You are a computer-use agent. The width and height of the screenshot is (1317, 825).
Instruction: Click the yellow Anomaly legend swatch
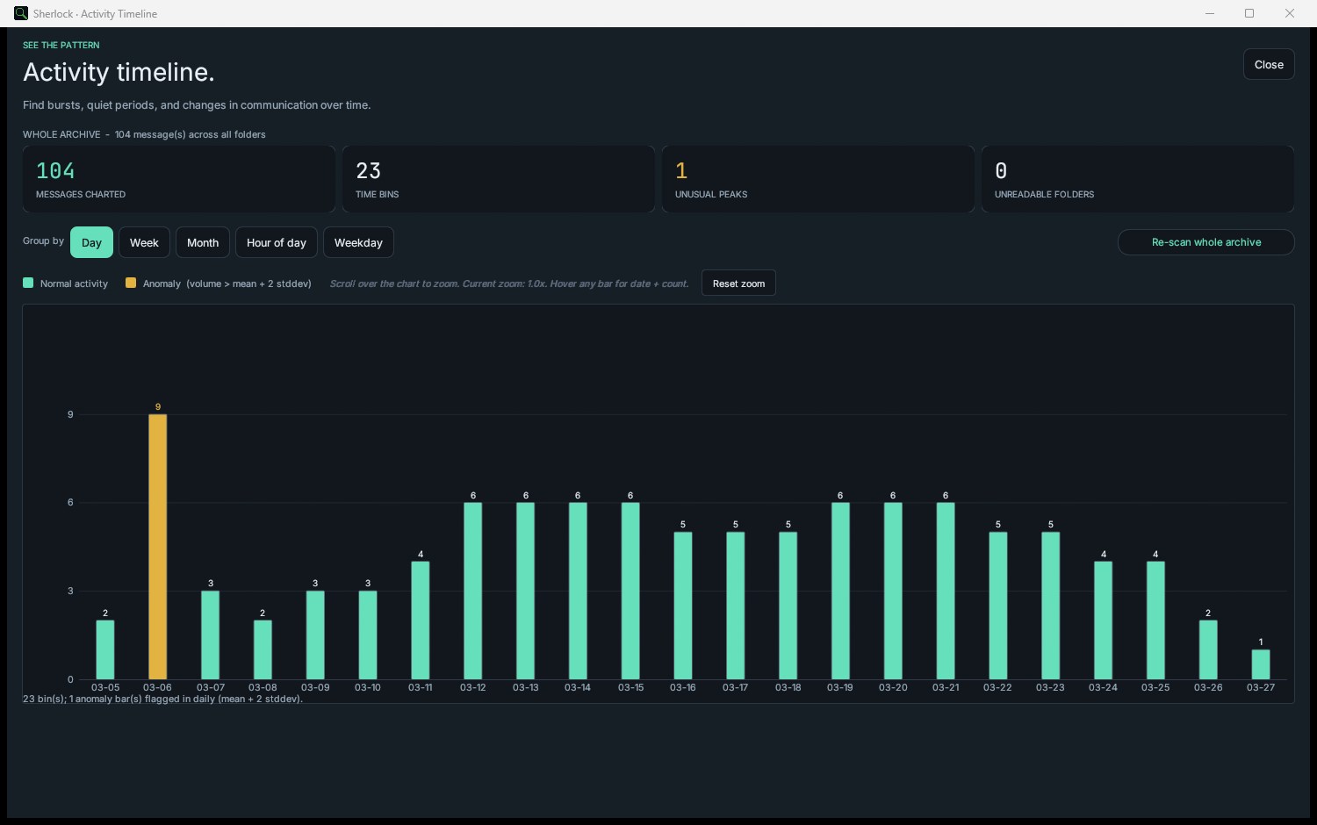[131, 283]
